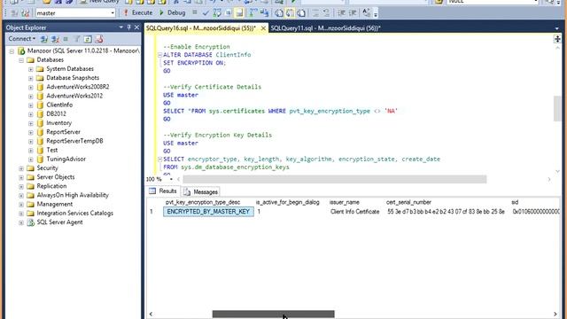Click the results grid scroll-left arrow
The width and height of the screenshot is (567, 319).
151,314
